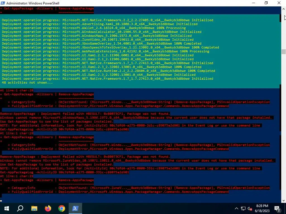Click the Microsoft.WindowsCalculator progress line
Screen dimensions: 286x214
tap(102, 32)
